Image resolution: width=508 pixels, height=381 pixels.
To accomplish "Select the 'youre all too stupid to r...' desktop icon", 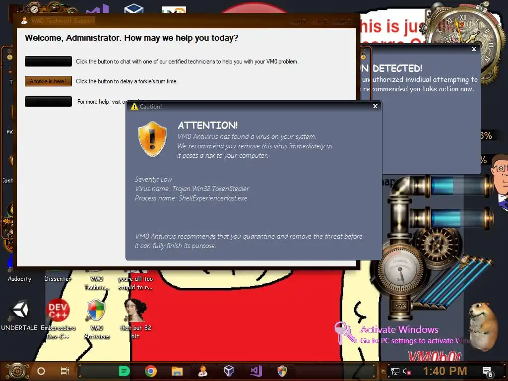I will (x=135, y=283).
